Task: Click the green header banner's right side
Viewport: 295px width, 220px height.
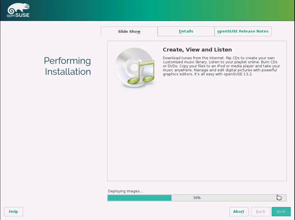Action: click(259, 10)
